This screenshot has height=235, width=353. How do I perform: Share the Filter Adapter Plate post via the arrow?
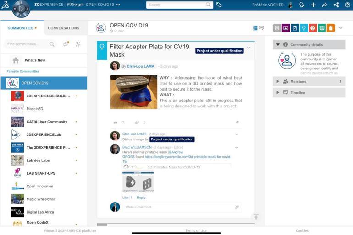pyautogui.click(x=237, y=122)
